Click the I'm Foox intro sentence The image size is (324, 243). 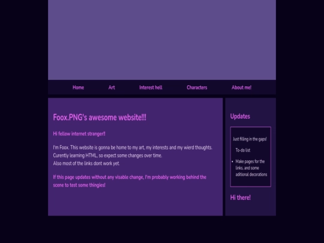coord(133,148)
